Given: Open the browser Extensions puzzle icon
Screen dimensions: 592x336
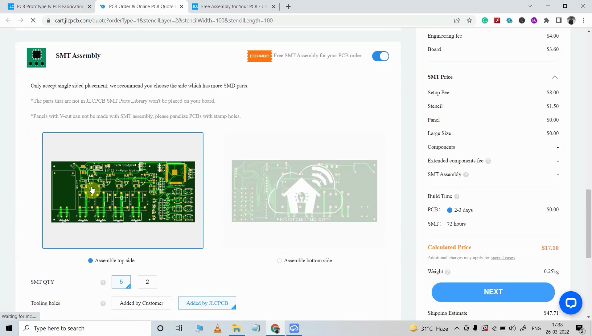Looking at the screenshot, I should tap(547, 20).
